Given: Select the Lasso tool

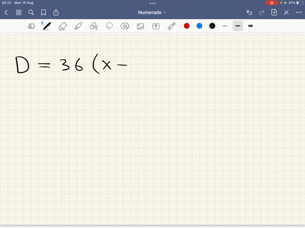Looking at the screenshot, I should 109,26.
